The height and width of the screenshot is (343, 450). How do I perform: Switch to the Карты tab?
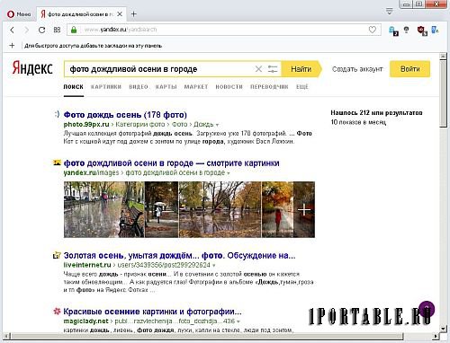pos(166,87)
